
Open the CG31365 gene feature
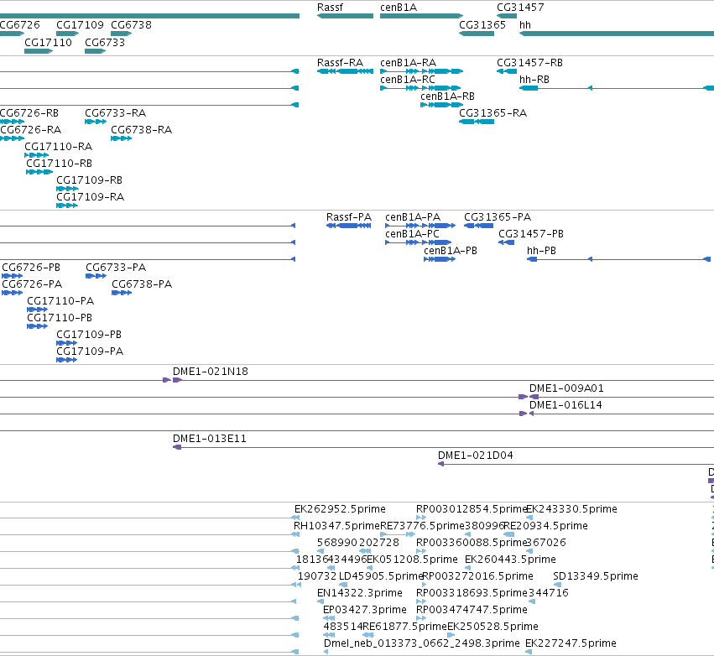[477, 34]
